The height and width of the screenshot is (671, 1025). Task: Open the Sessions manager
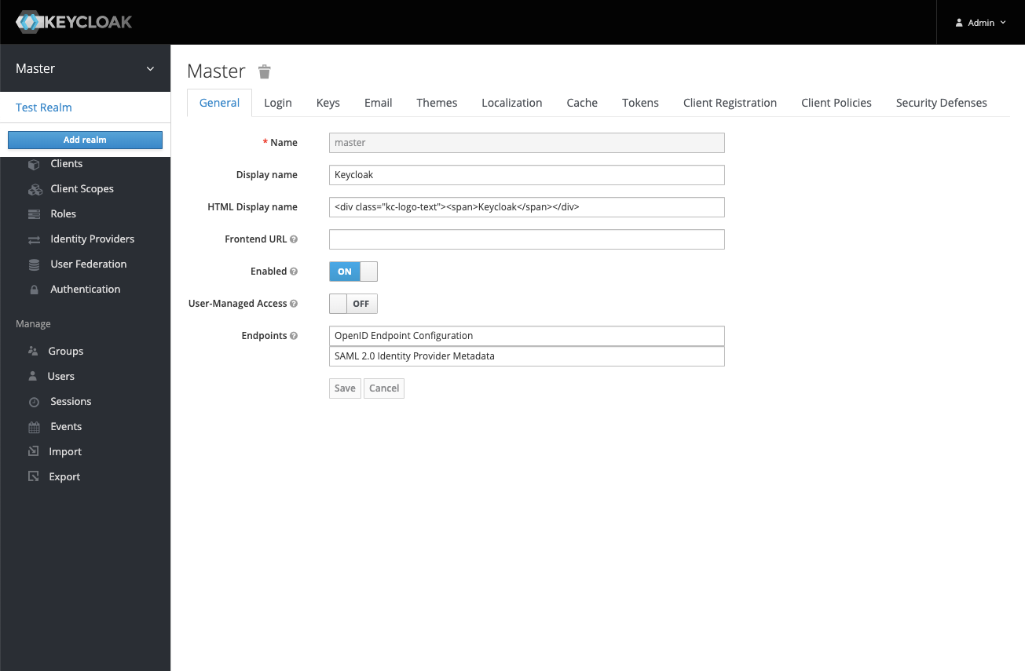(70, 401)
